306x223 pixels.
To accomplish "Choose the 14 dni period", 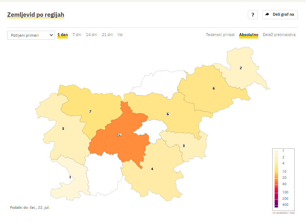I will coord(91,35).
